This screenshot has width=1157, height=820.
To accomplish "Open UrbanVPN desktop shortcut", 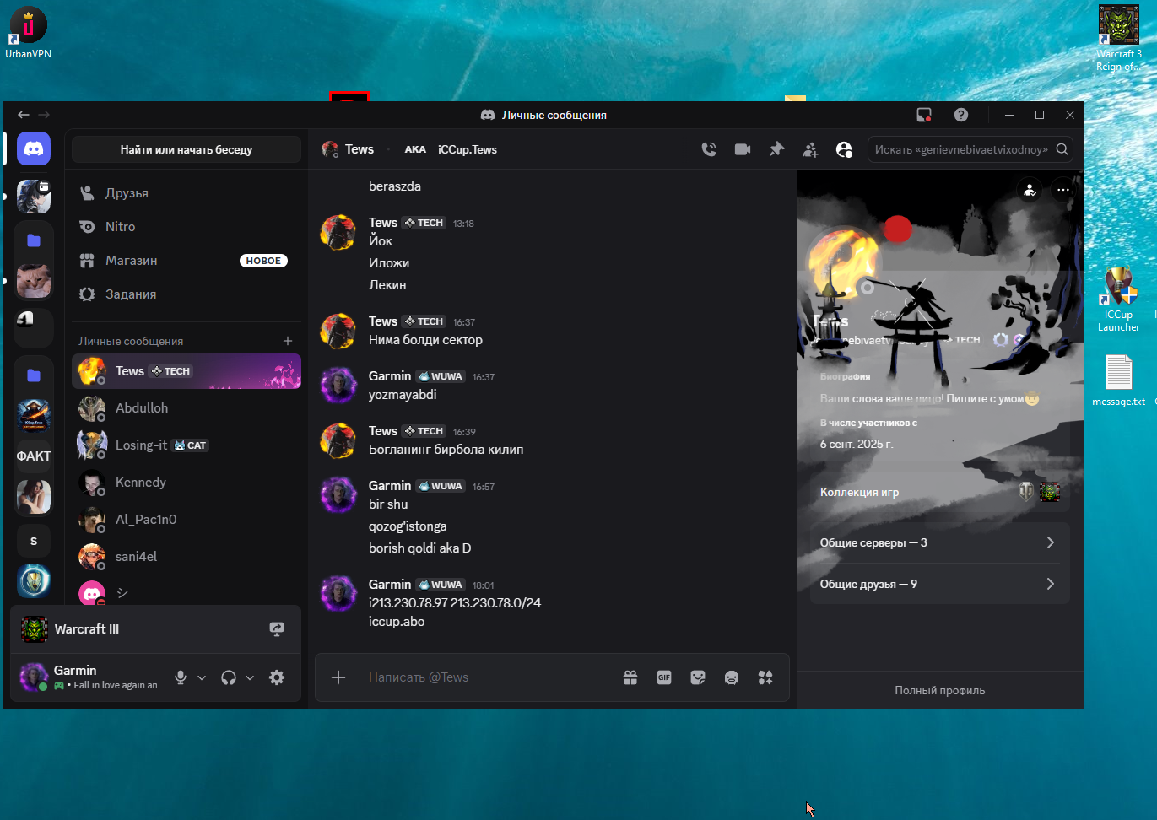I will pos(29,34).
